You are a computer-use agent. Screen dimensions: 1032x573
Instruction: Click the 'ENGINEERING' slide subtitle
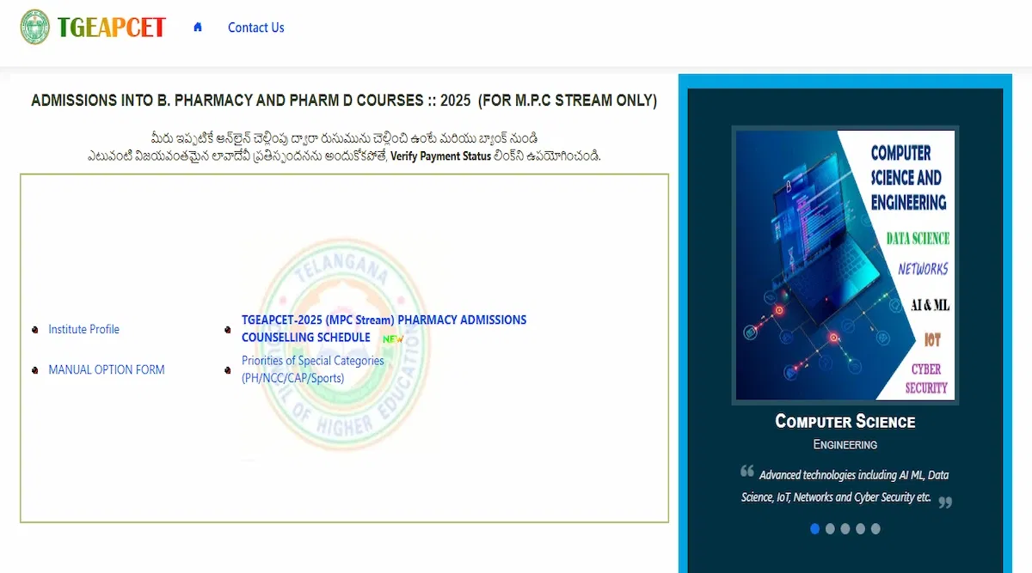coord(845,445)
